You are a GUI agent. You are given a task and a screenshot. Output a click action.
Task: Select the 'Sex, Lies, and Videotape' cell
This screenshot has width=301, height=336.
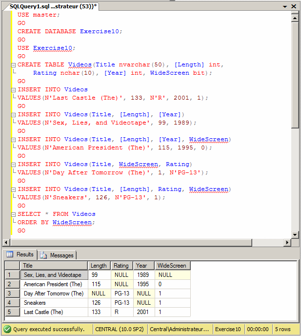pyautogui.click(x=54, y=275)
